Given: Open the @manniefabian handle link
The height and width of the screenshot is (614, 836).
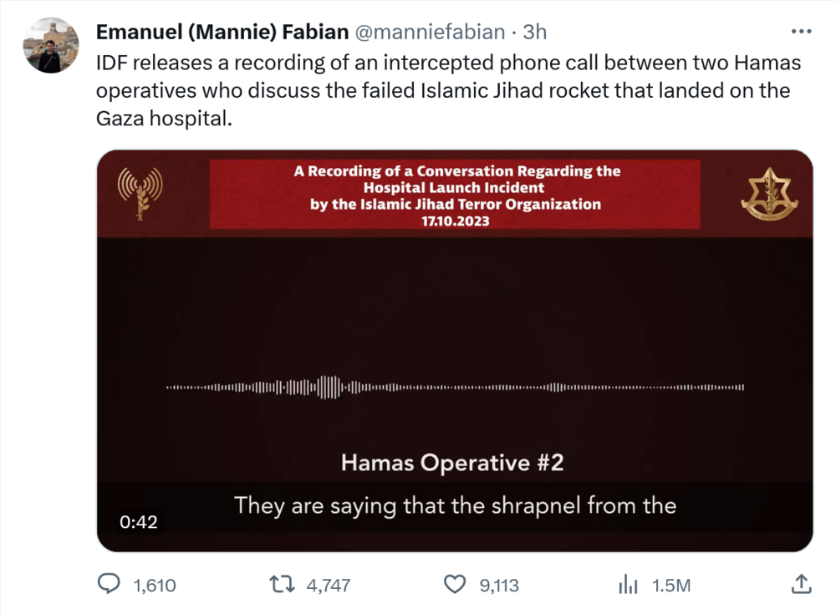Looking at the screenshot, I should pyautogui.click(x=431, y=33).
